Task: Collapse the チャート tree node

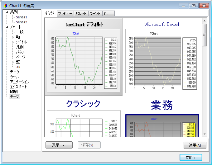Action: pyautogui.click(x=7, y=27)
